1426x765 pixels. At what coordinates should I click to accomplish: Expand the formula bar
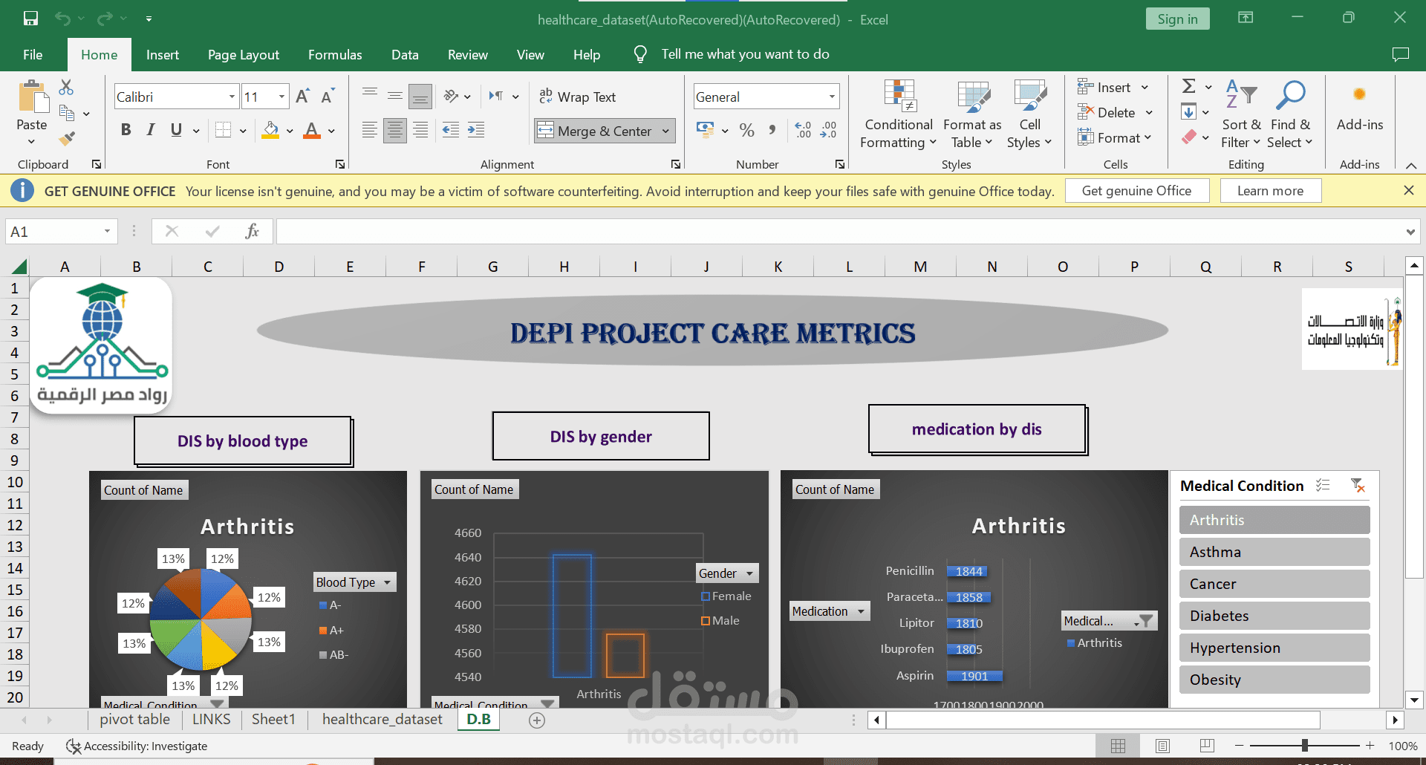1410,232
